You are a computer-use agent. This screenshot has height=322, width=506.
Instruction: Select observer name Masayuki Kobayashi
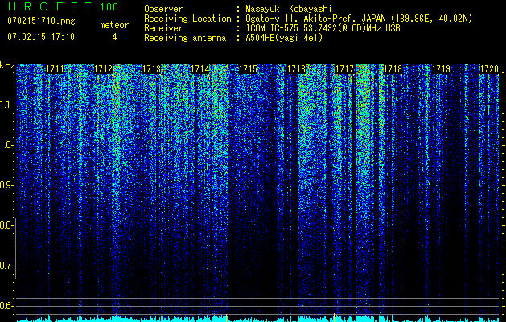pos(289,9)
